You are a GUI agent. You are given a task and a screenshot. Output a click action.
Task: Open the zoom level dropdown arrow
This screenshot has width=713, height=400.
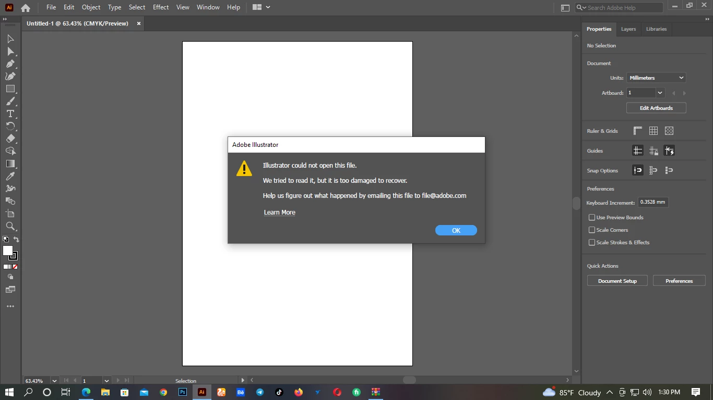point(54,381)
